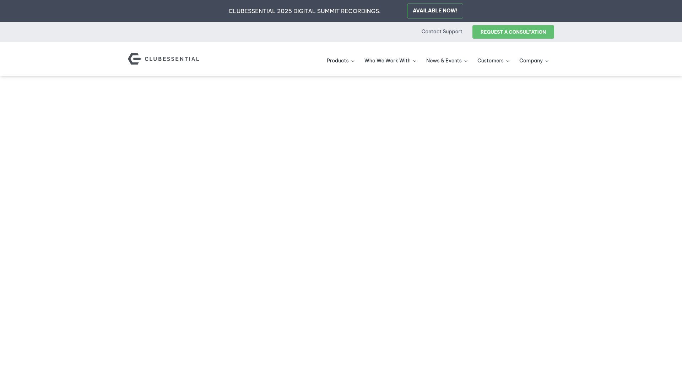Click the chevron beside Company
This screenshot has width=682, height=383.
[547, 61]
